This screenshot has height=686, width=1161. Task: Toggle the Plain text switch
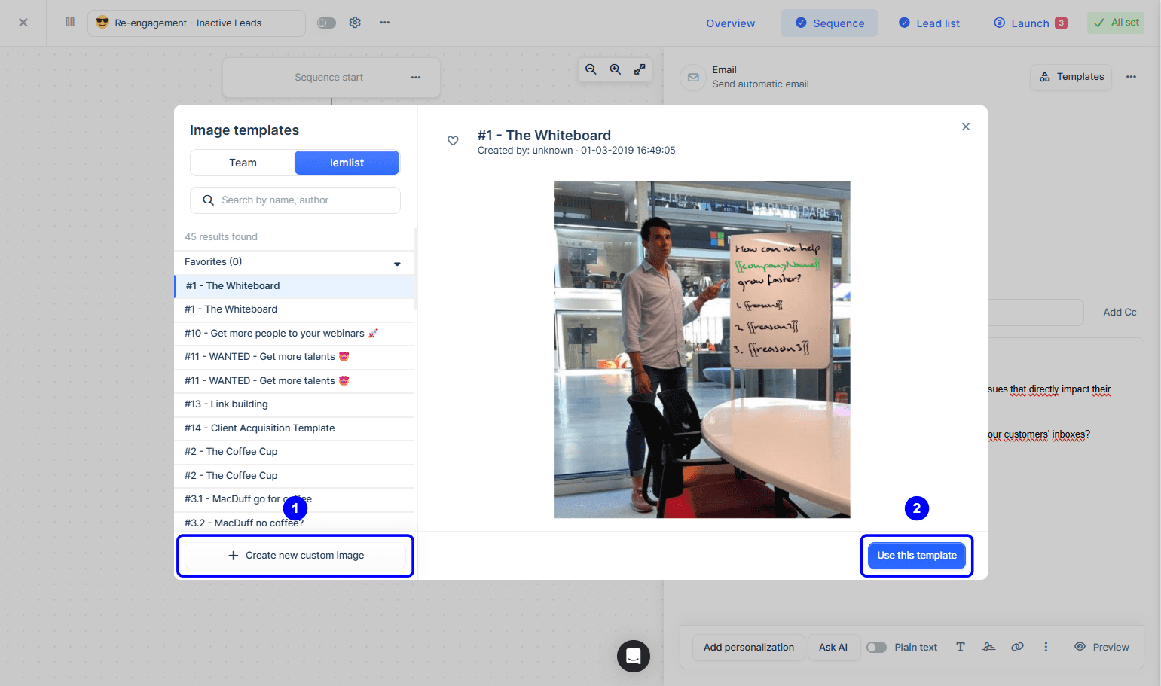click(876, 648)
